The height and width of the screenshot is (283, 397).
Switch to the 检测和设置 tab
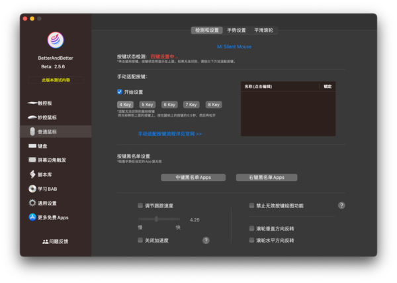coord(207,30)
